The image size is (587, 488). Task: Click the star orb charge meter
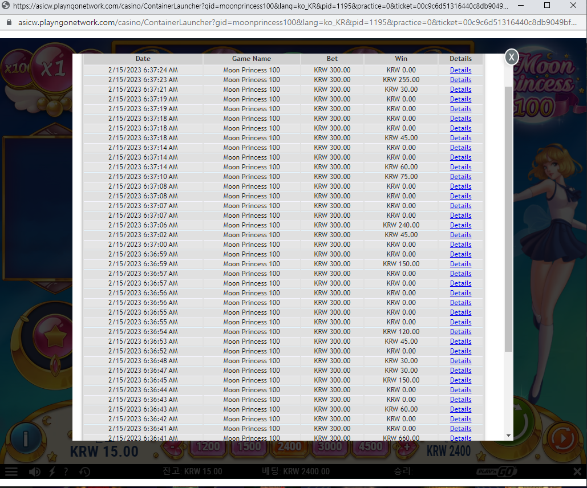[x=54, y=337]
